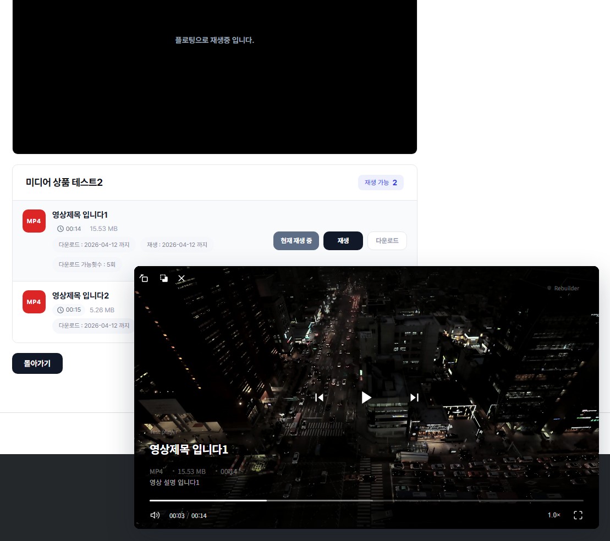
Task: Click the 다운로드 가능횟수 : 5회 tag
Action: (87, 264)
